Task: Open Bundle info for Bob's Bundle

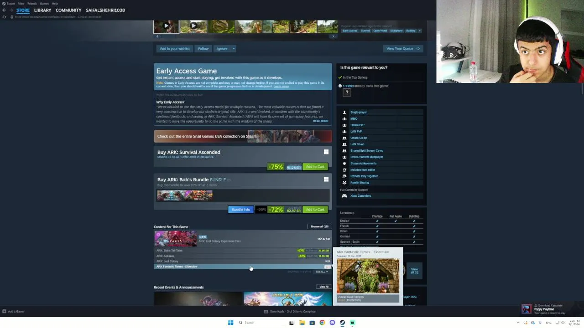Action: click(240, 210)
